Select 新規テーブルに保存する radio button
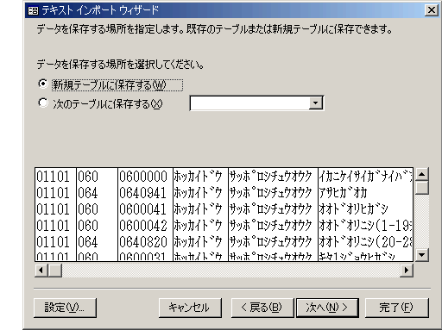The height and width of the screenshot is (330, 442). click(43, 84)
